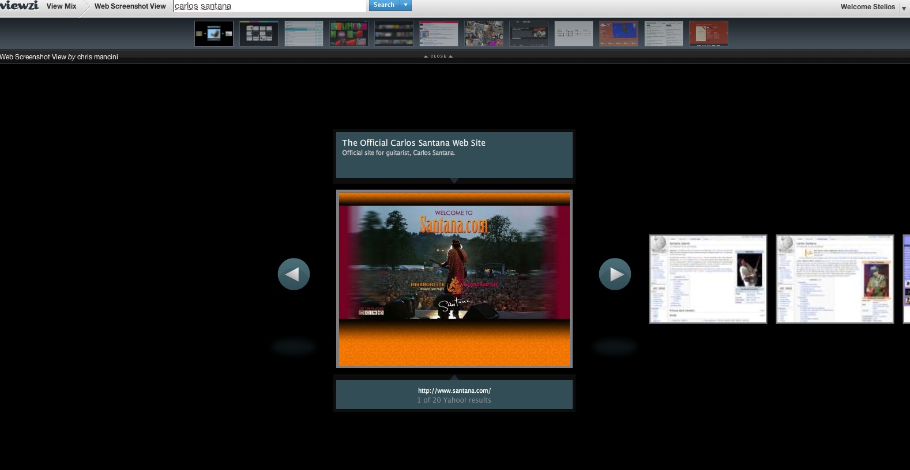Select the dark article view thumbnail
The width and height of the screenshot is (910, 470).
click(x=529, y=33)
